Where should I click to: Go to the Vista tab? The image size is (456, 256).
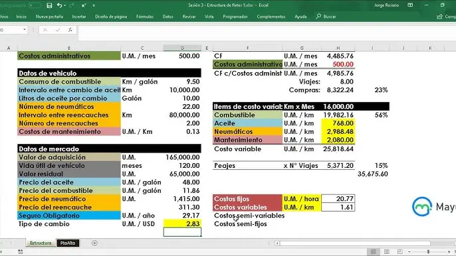[x=209, y=17]
